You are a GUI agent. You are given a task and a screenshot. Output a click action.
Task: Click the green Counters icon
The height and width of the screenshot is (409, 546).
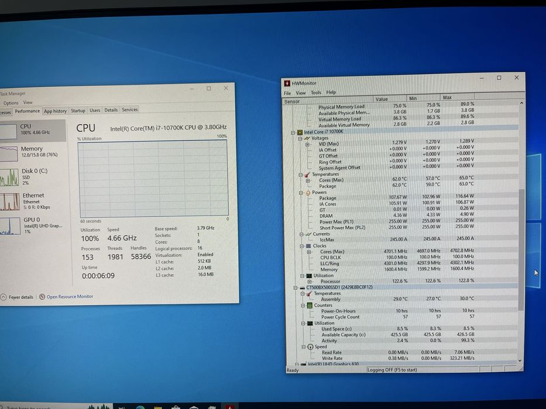tap(310, 306)
